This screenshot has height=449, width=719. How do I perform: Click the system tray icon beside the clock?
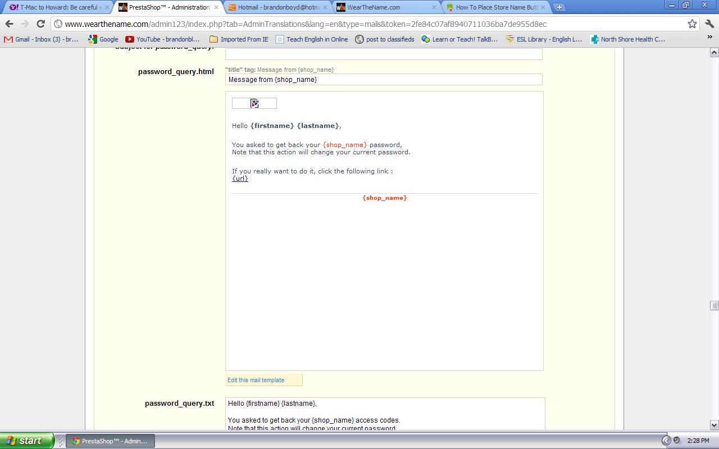pyautogui.click(x=677, y=441)
